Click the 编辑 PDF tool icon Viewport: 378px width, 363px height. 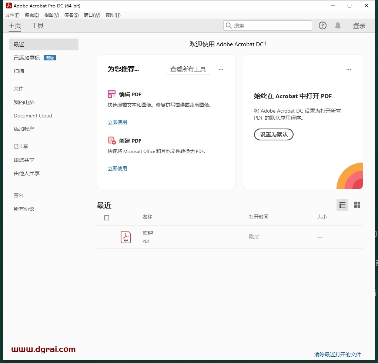(x=111, y=94)
